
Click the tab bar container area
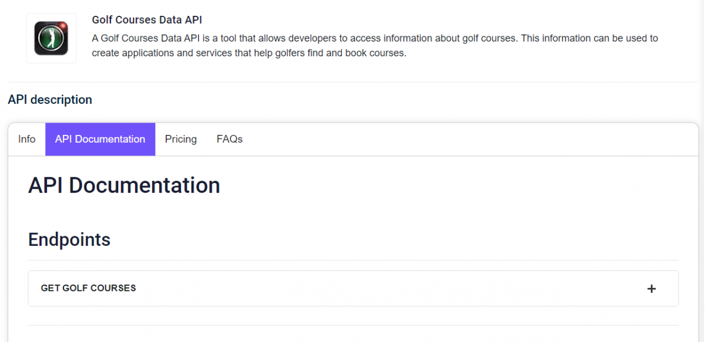tap(411, 139)
